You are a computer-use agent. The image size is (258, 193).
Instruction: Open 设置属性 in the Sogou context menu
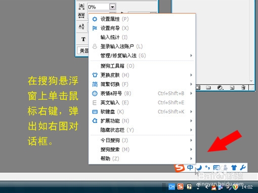click(142, 19)
